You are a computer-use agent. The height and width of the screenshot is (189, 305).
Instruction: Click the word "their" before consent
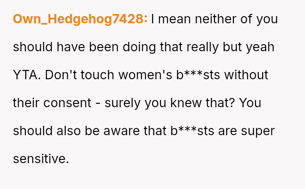(27, 103)
